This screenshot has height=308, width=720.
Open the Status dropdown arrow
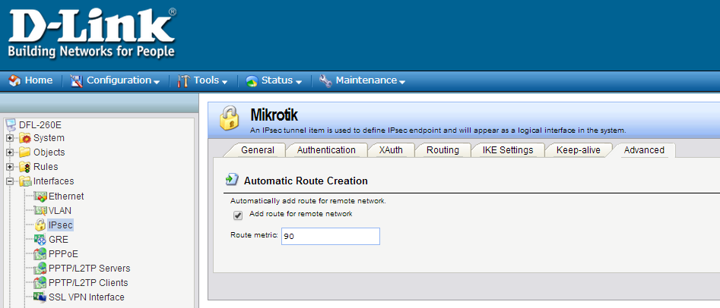coord(299,83)
